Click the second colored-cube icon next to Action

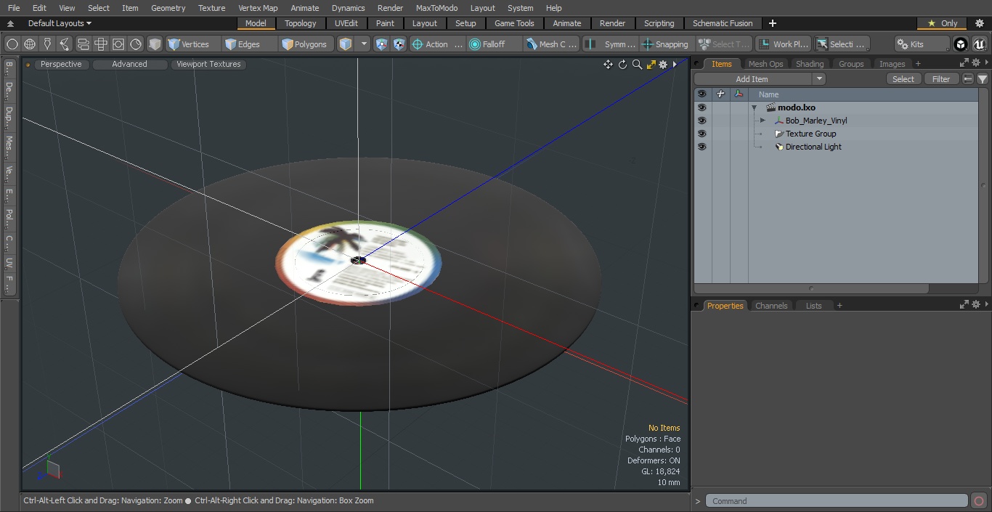pos(399,44)
